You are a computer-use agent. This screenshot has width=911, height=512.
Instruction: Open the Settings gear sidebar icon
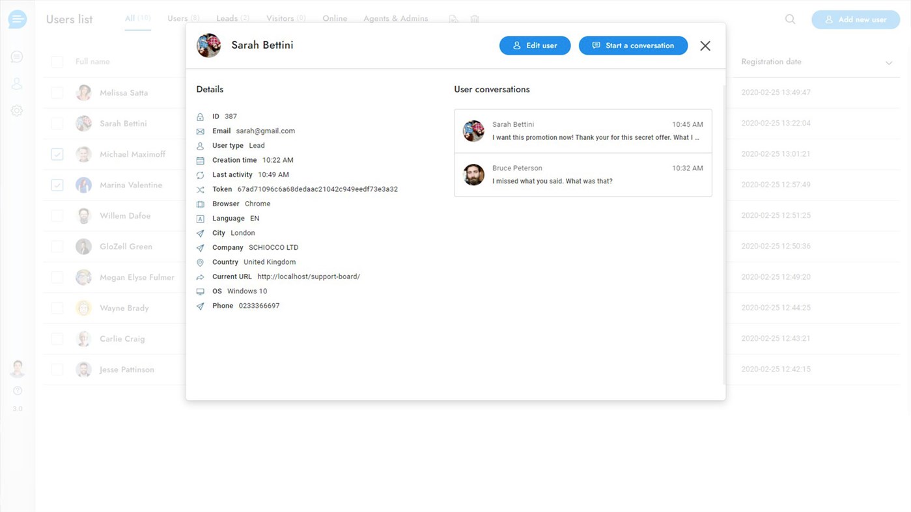point(17,111)
